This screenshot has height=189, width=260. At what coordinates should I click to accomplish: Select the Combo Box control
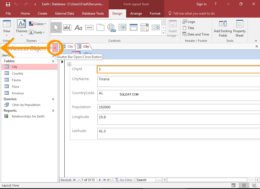point(145,28)
